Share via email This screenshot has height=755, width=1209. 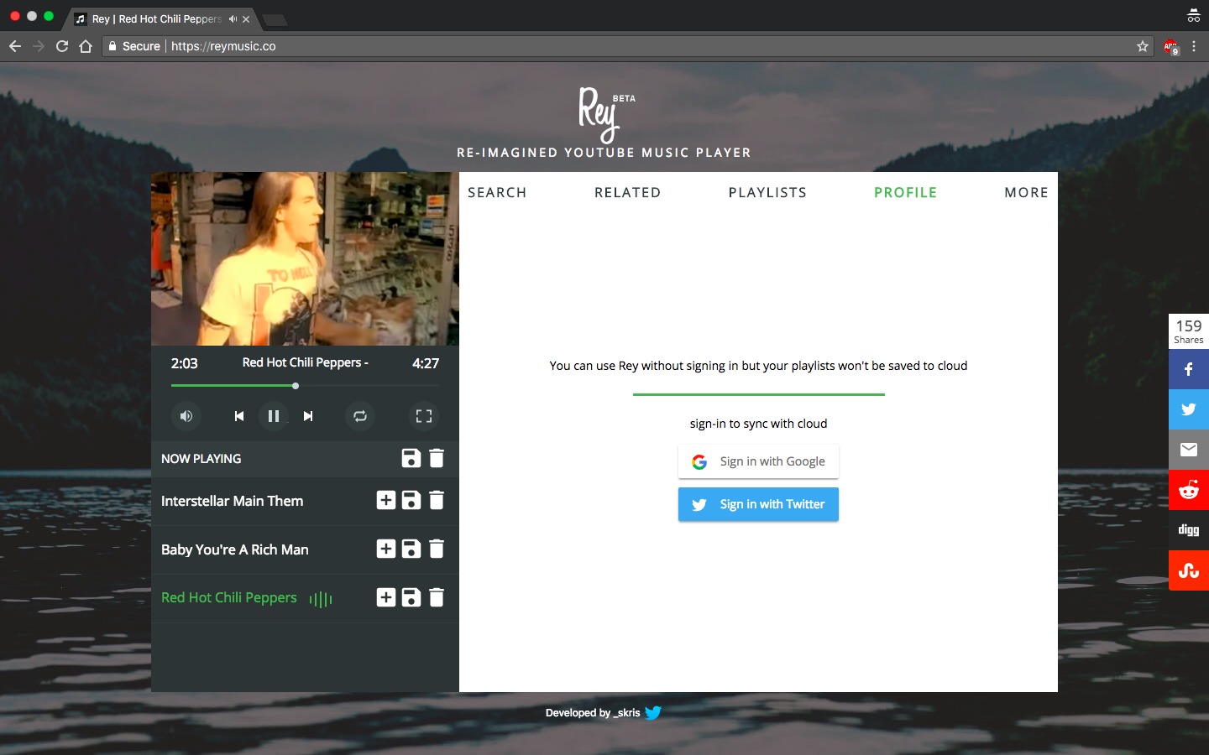pos(1189,450)
